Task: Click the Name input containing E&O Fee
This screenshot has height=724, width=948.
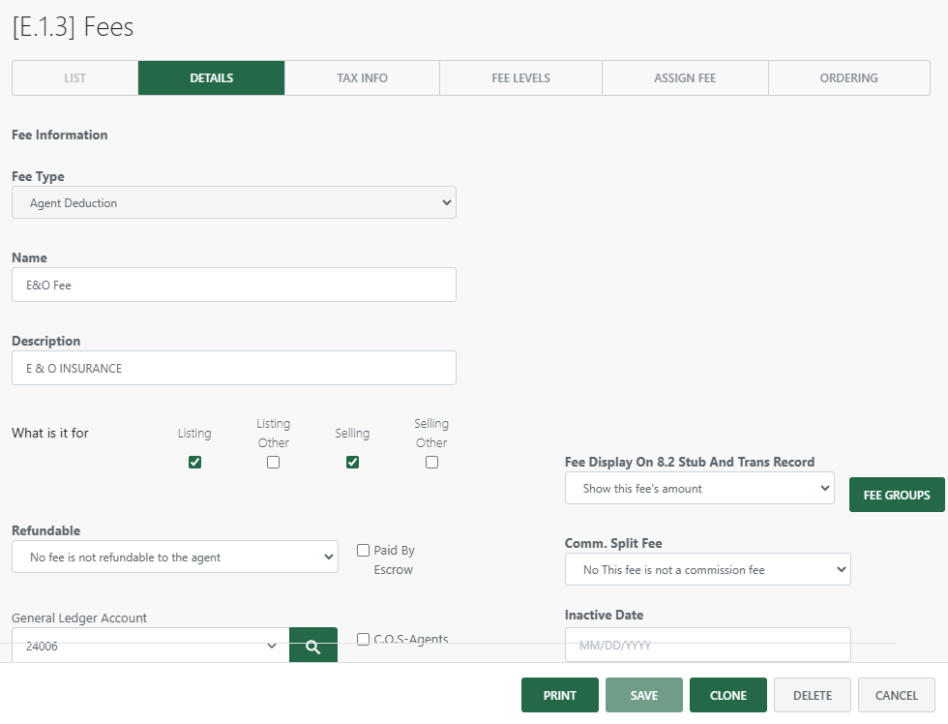Action: click(233, 285)
